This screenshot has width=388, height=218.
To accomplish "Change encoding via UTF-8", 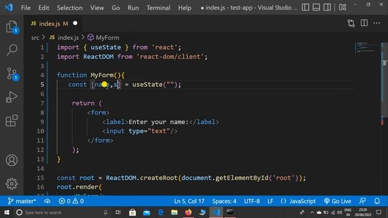I will click(x=252, y=201).
